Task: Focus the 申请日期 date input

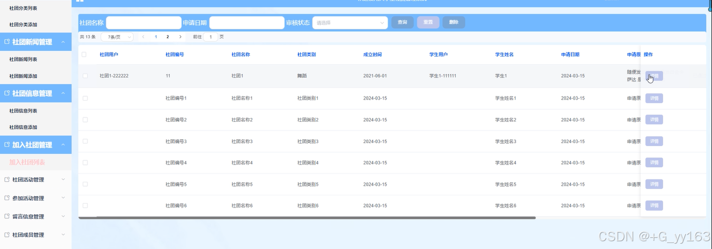Action: (247, 23)
